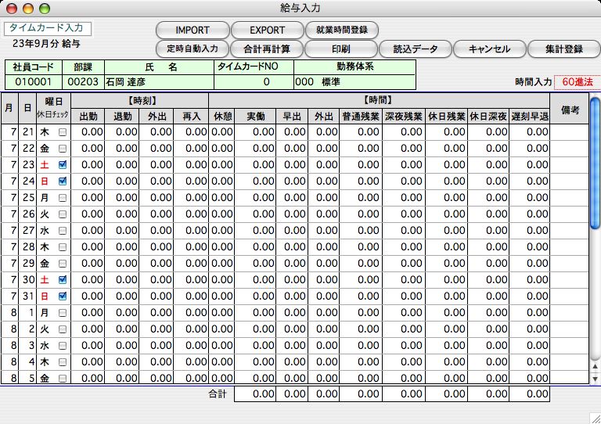Image resolution: width=601 pixels, height=424 pixels.
Task: Cancel with the キャンセル button
Action: click(x=489, y=49)
